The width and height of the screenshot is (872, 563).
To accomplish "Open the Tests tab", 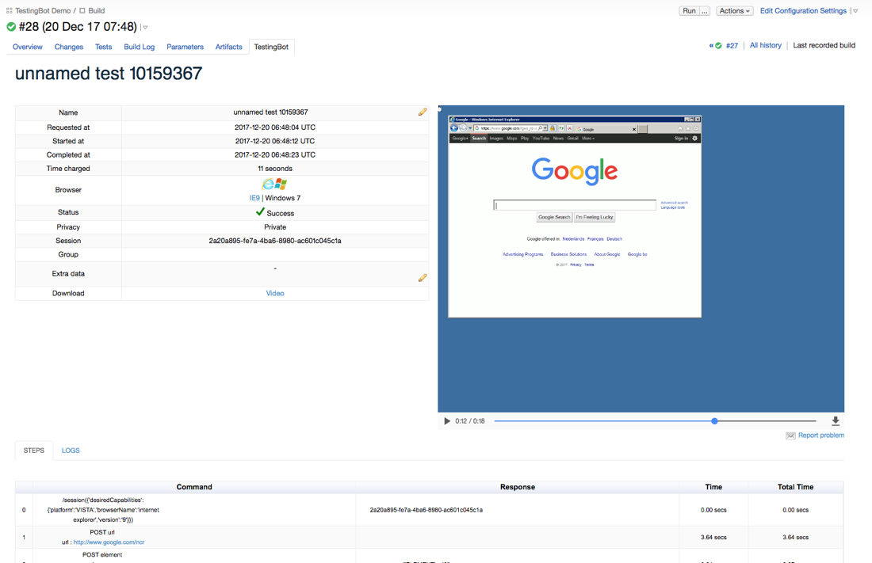I will click(103, 47).
